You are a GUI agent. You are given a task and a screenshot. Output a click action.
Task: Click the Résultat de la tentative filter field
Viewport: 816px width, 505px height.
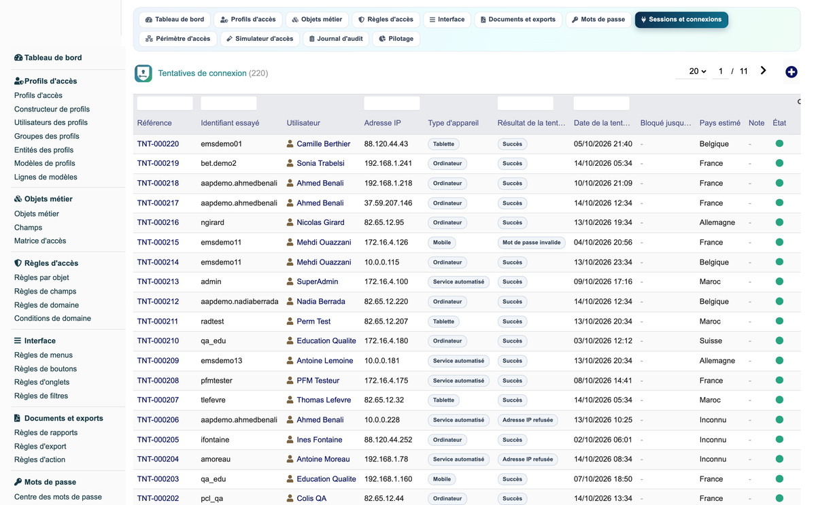click(525, 103)
